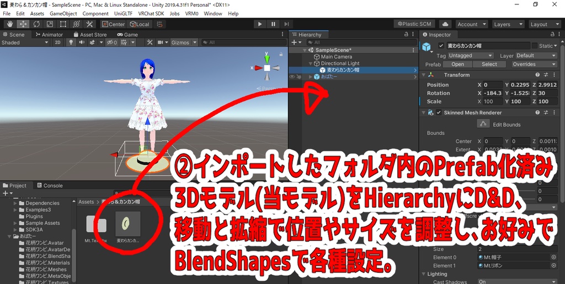Screen dimensions: 565x284
Task: Open Skinned Mesh Renderer more options menu
Action: [553, 112]
